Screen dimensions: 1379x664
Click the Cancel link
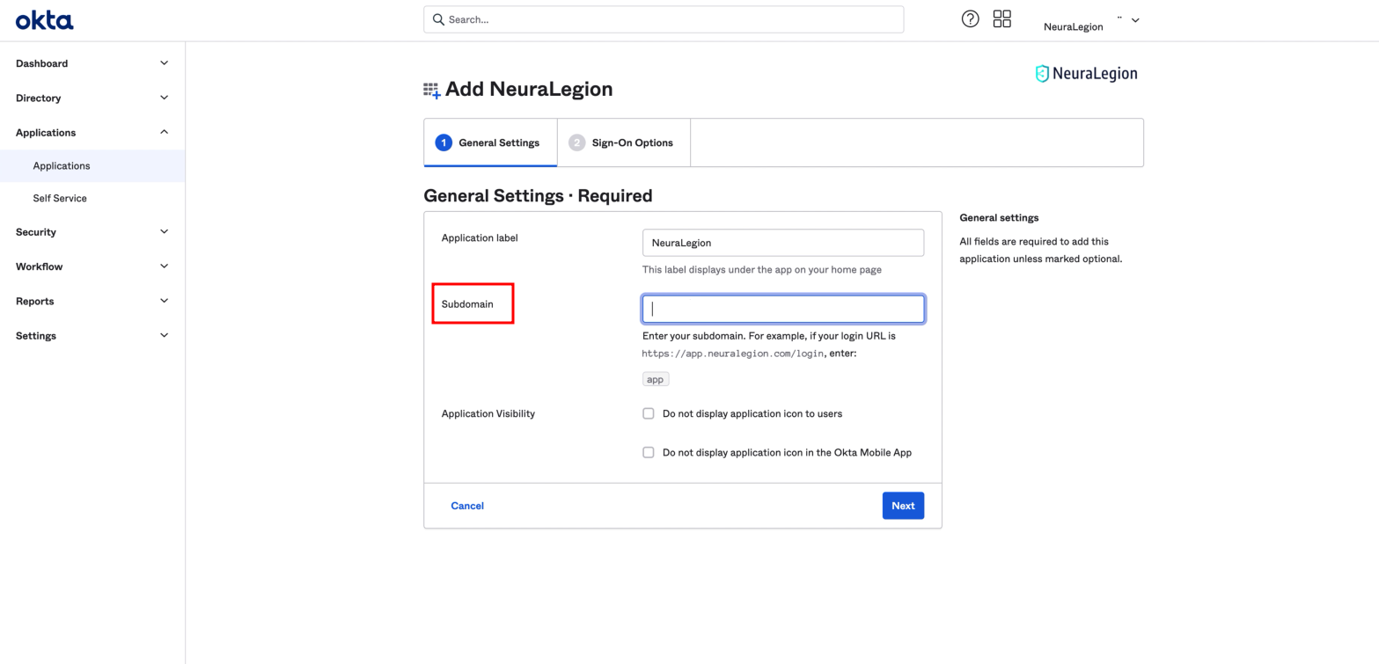click(467, 506)
